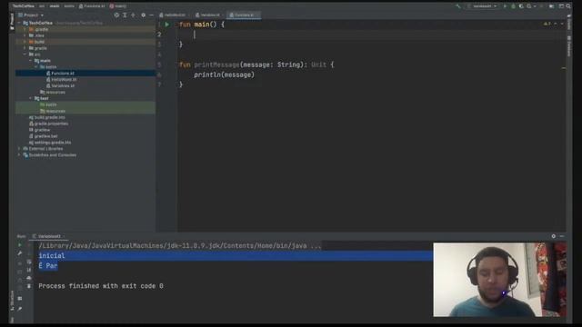Click the trash icon to clear console output
This screenshot has height=327, width=582.
point(28,286)
